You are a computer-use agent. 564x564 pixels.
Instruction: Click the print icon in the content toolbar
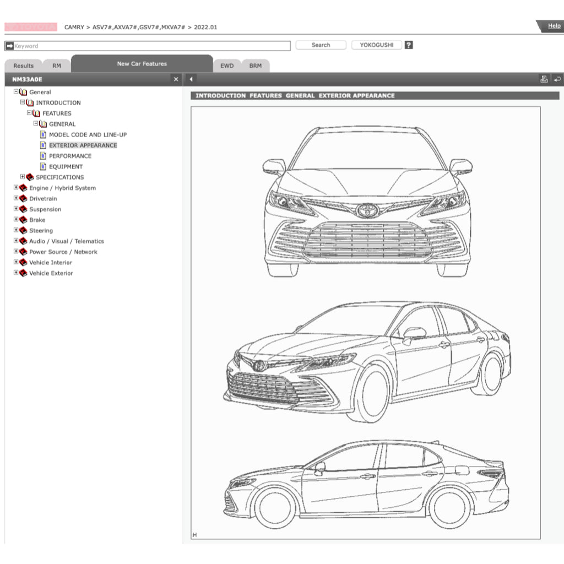tap(544, 79)
